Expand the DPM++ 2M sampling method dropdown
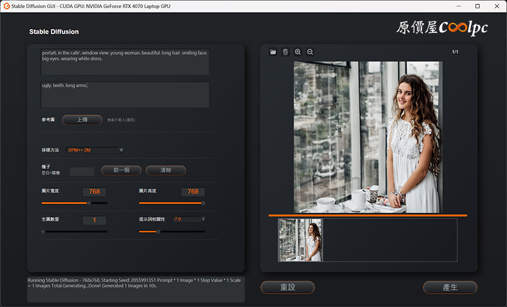507x307 pixels. point(121,150)
